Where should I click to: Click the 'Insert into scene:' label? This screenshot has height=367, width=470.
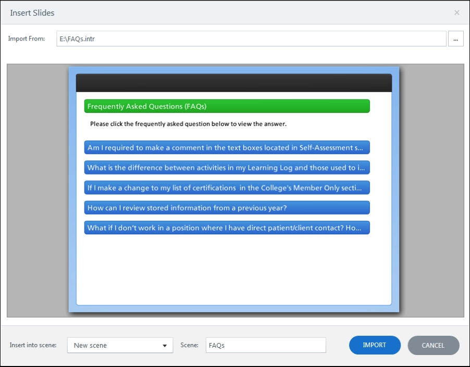(x=33, y=345)
